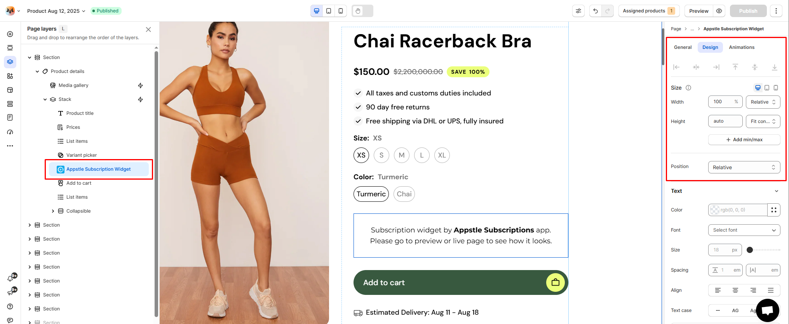Switch to tablet device preview icon
Image resolution: width=789 pixels, height=324 pixels.
coord(329,11)
